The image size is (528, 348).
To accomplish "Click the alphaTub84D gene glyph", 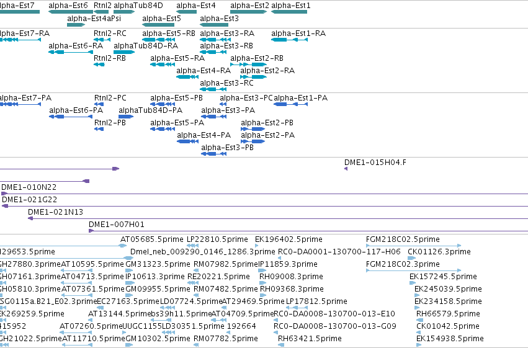I will point(124,12).
